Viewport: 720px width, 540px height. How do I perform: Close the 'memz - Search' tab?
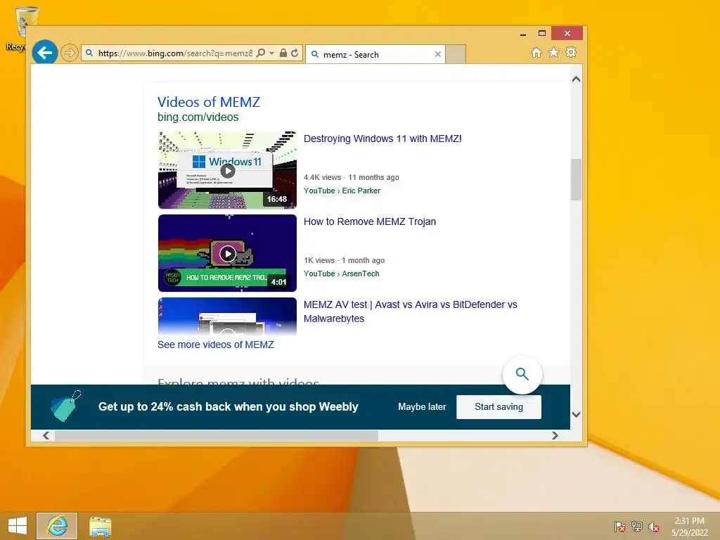pos(437,54)
